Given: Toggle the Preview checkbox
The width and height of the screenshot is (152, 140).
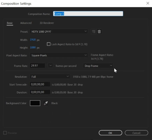Looking at the screenshot, I should point(5,133).
